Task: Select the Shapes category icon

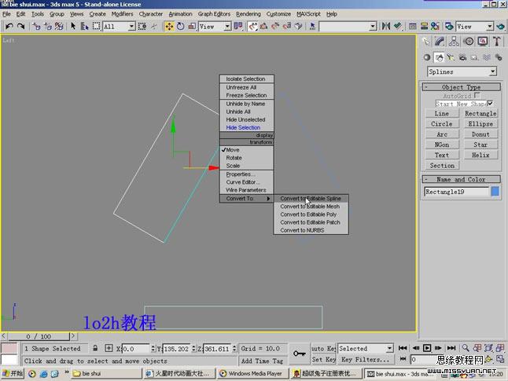Action: [x=439, y=57]
